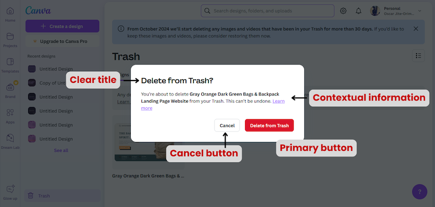The image size is (435, 207).
Task: Follow the Learn more link in dialog
Action: tap(278, 101)
